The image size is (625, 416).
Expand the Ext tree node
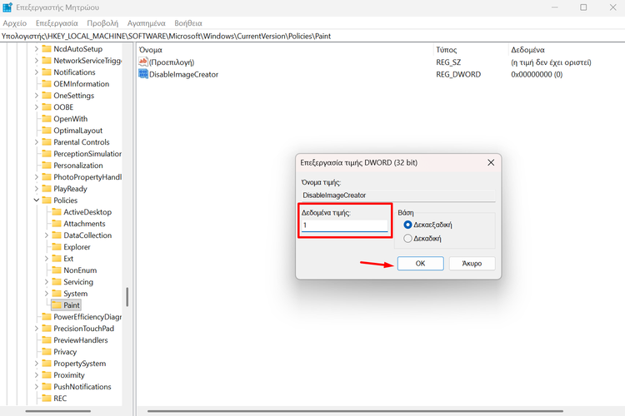point(46,259)
